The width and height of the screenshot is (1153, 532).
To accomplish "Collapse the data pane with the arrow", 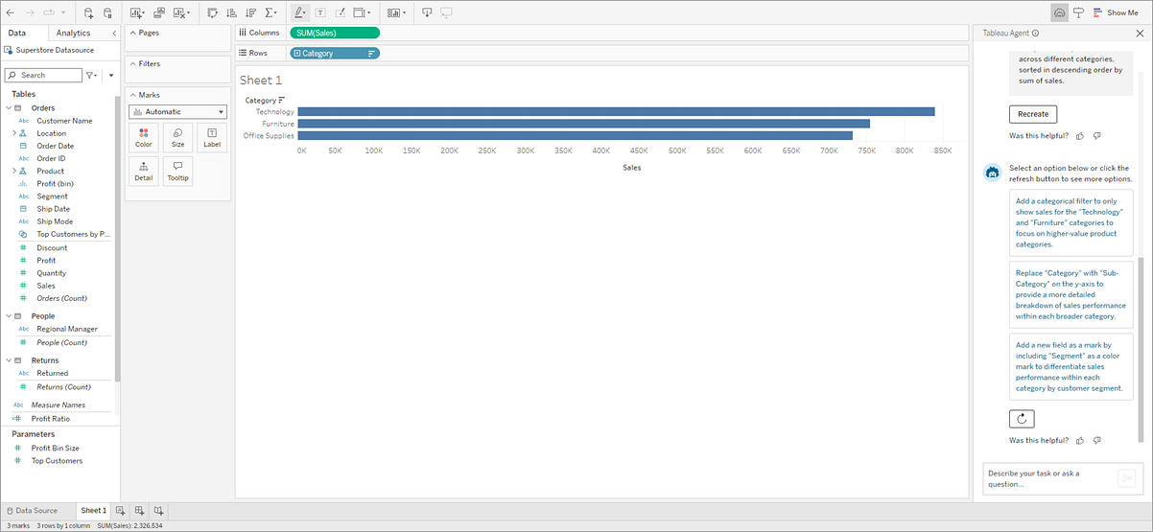I will coord(114,34).
